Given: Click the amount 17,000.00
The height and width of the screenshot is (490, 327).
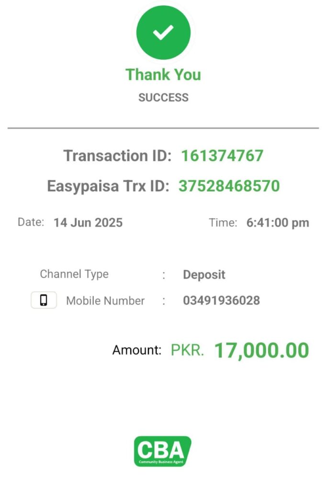Looking at the screenshot, I should 262,350.
